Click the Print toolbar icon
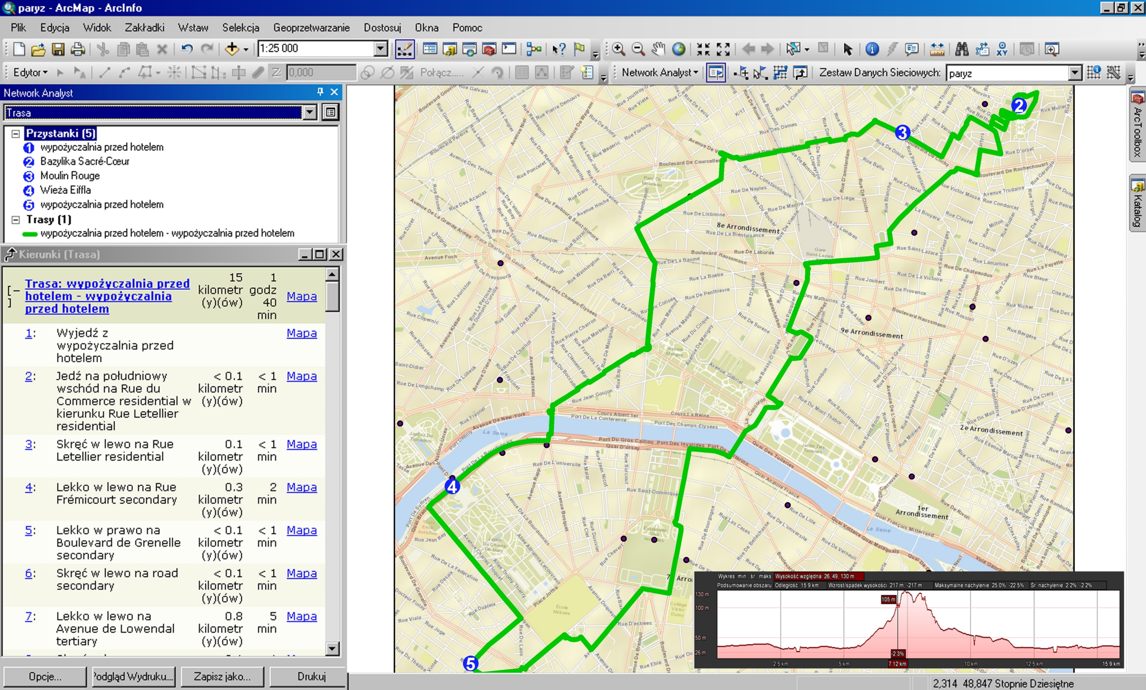 click(x=78, y=49)
